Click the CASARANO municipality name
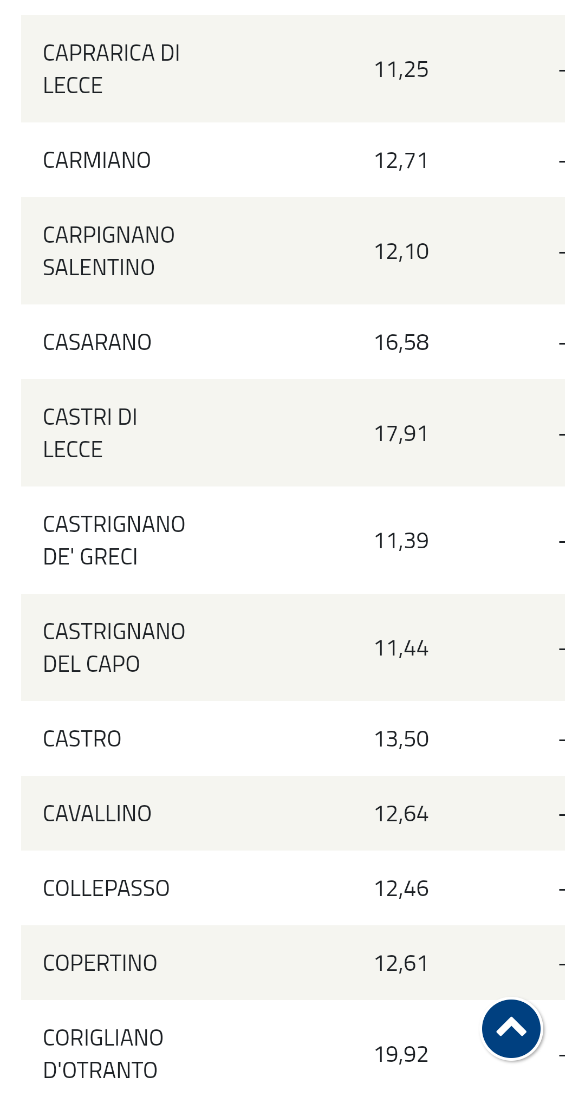The height and width of the screenshot is (1103, 585). (x=97, y=342)
